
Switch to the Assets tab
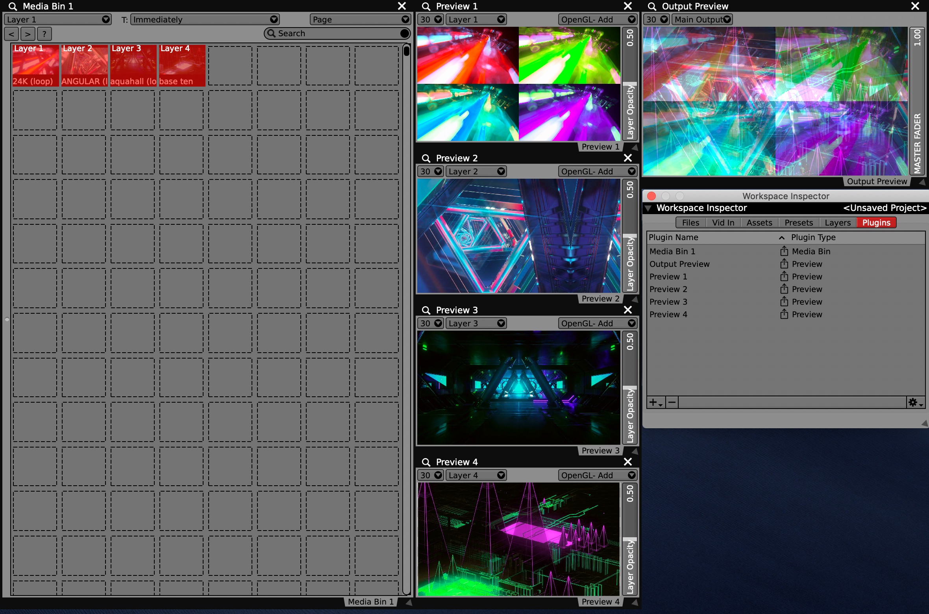pyautogui.click(x=759, y=223)
